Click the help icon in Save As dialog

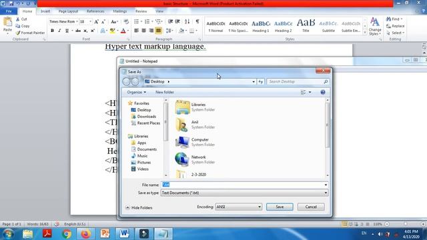click(x=323, y=92)
